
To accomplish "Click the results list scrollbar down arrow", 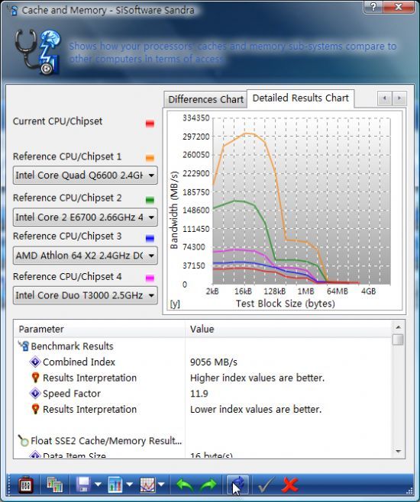I will [398, 452].
